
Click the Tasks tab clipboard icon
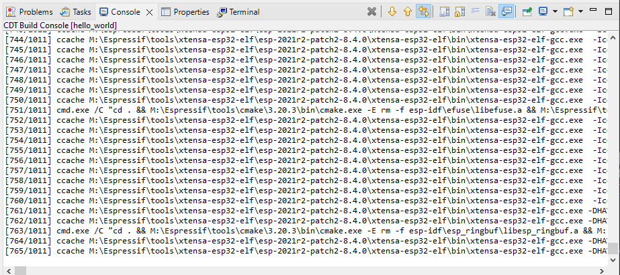click(64, 12)
